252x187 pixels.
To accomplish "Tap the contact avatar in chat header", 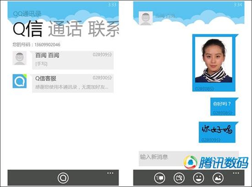I will pos(146,18).
